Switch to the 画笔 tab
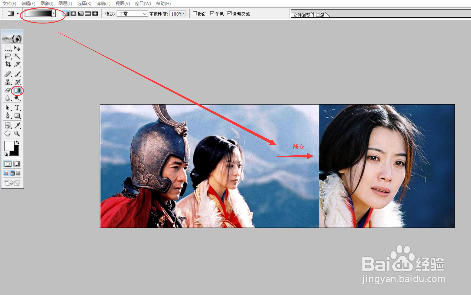Image resolution: width=471 pixels, height=295 pixels. 320,15
